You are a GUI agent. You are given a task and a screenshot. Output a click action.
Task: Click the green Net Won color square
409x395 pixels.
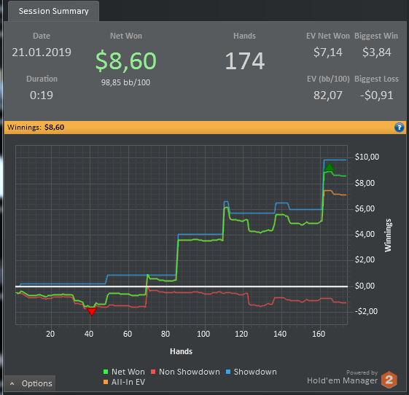pyautogui.click(x=106, y=372)
